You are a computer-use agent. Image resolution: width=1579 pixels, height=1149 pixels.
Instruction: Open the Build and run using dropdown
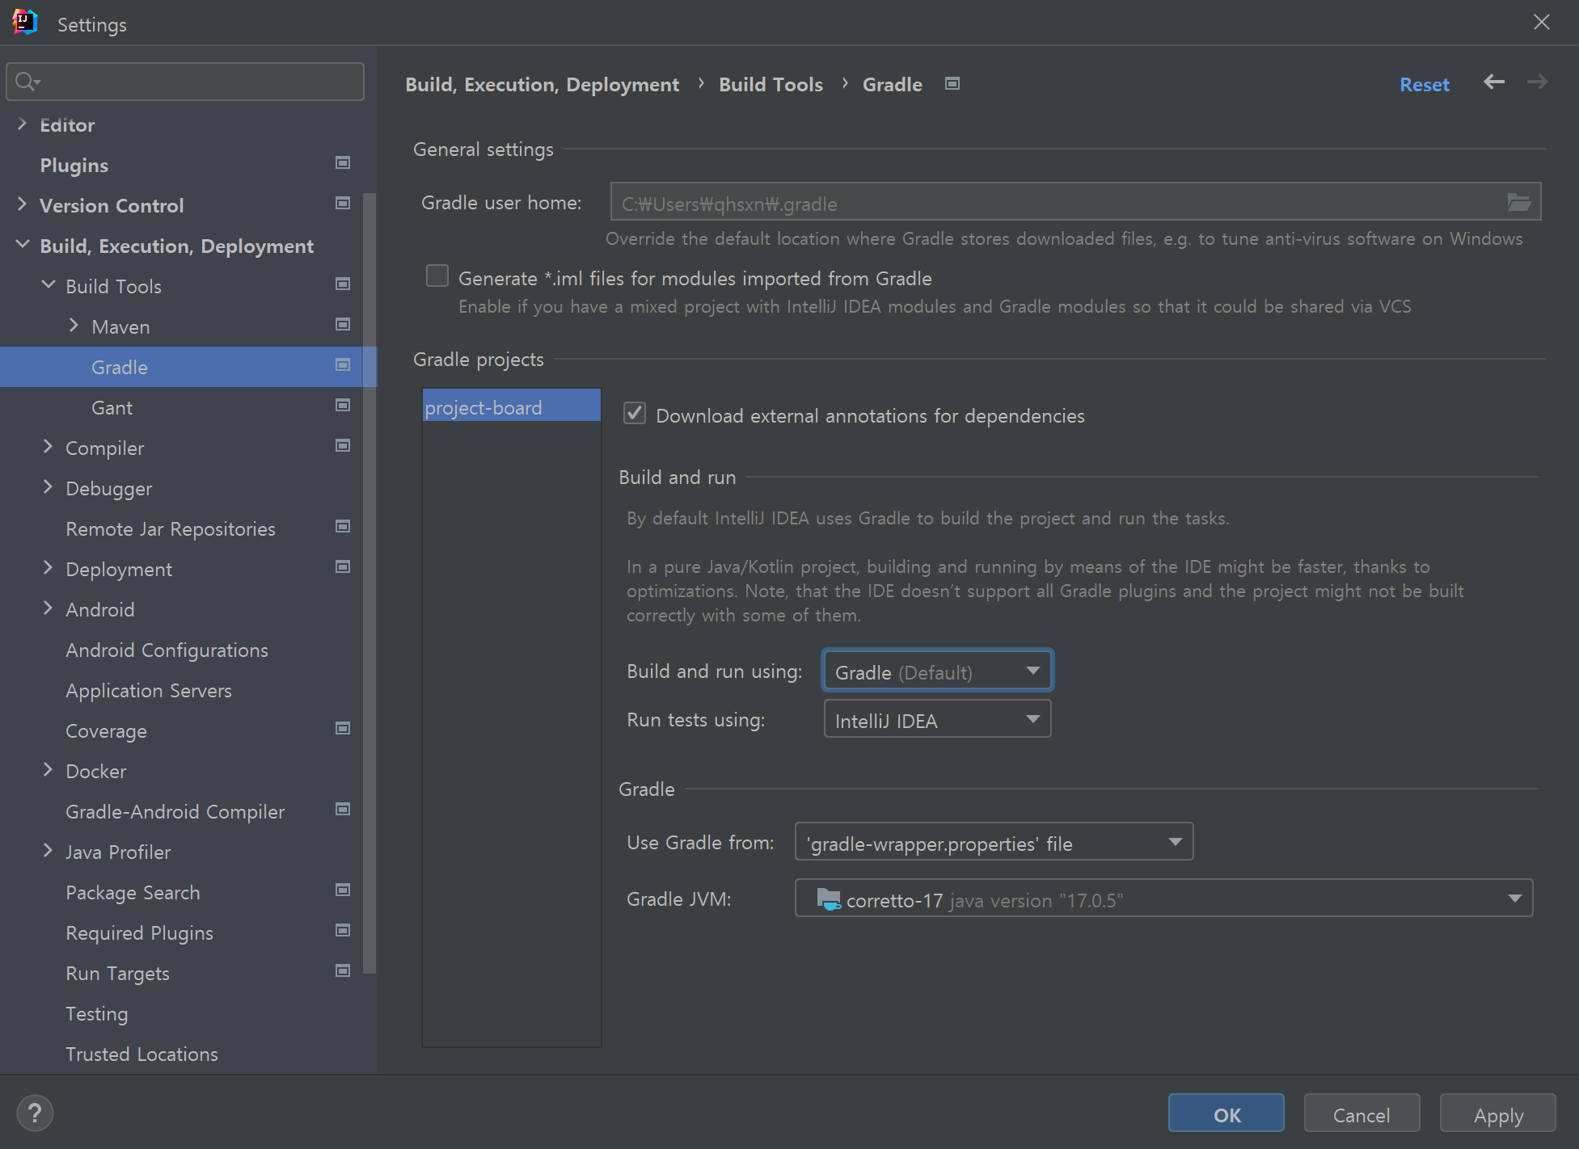coord(937,671)
